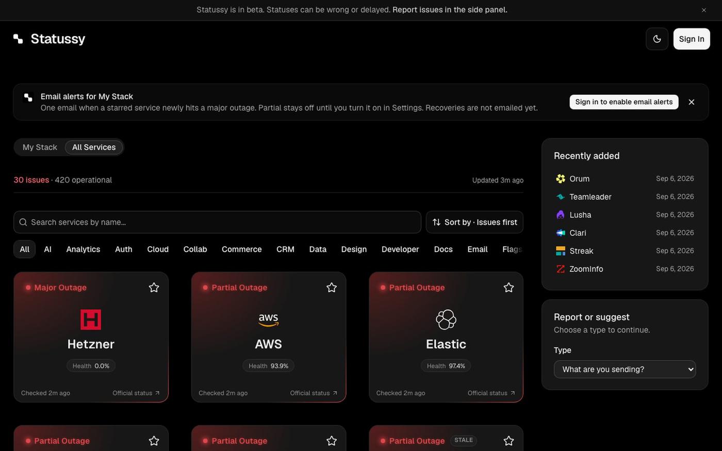Click Major Outage status on Hetzner card

tap(60, 288)
